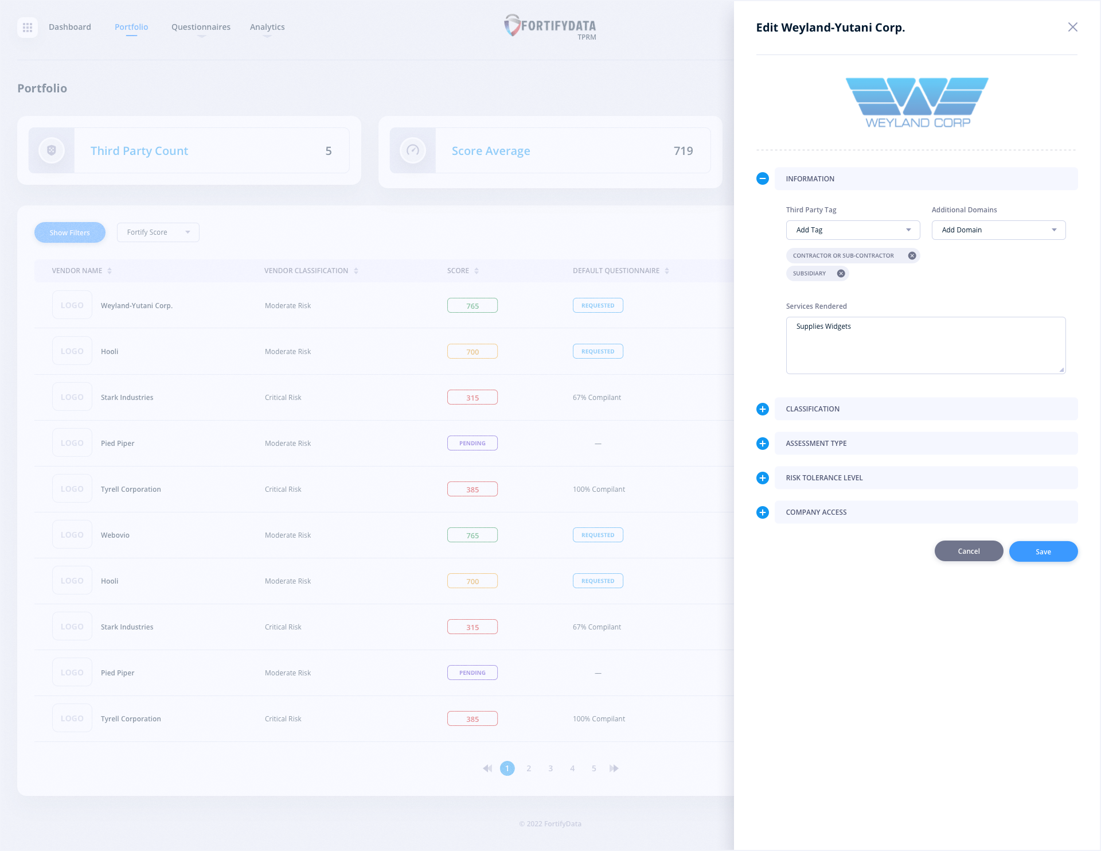Switch to the Dashboard tab
The width and height of the screenshot is (1101, 851).
click(70, 27)
